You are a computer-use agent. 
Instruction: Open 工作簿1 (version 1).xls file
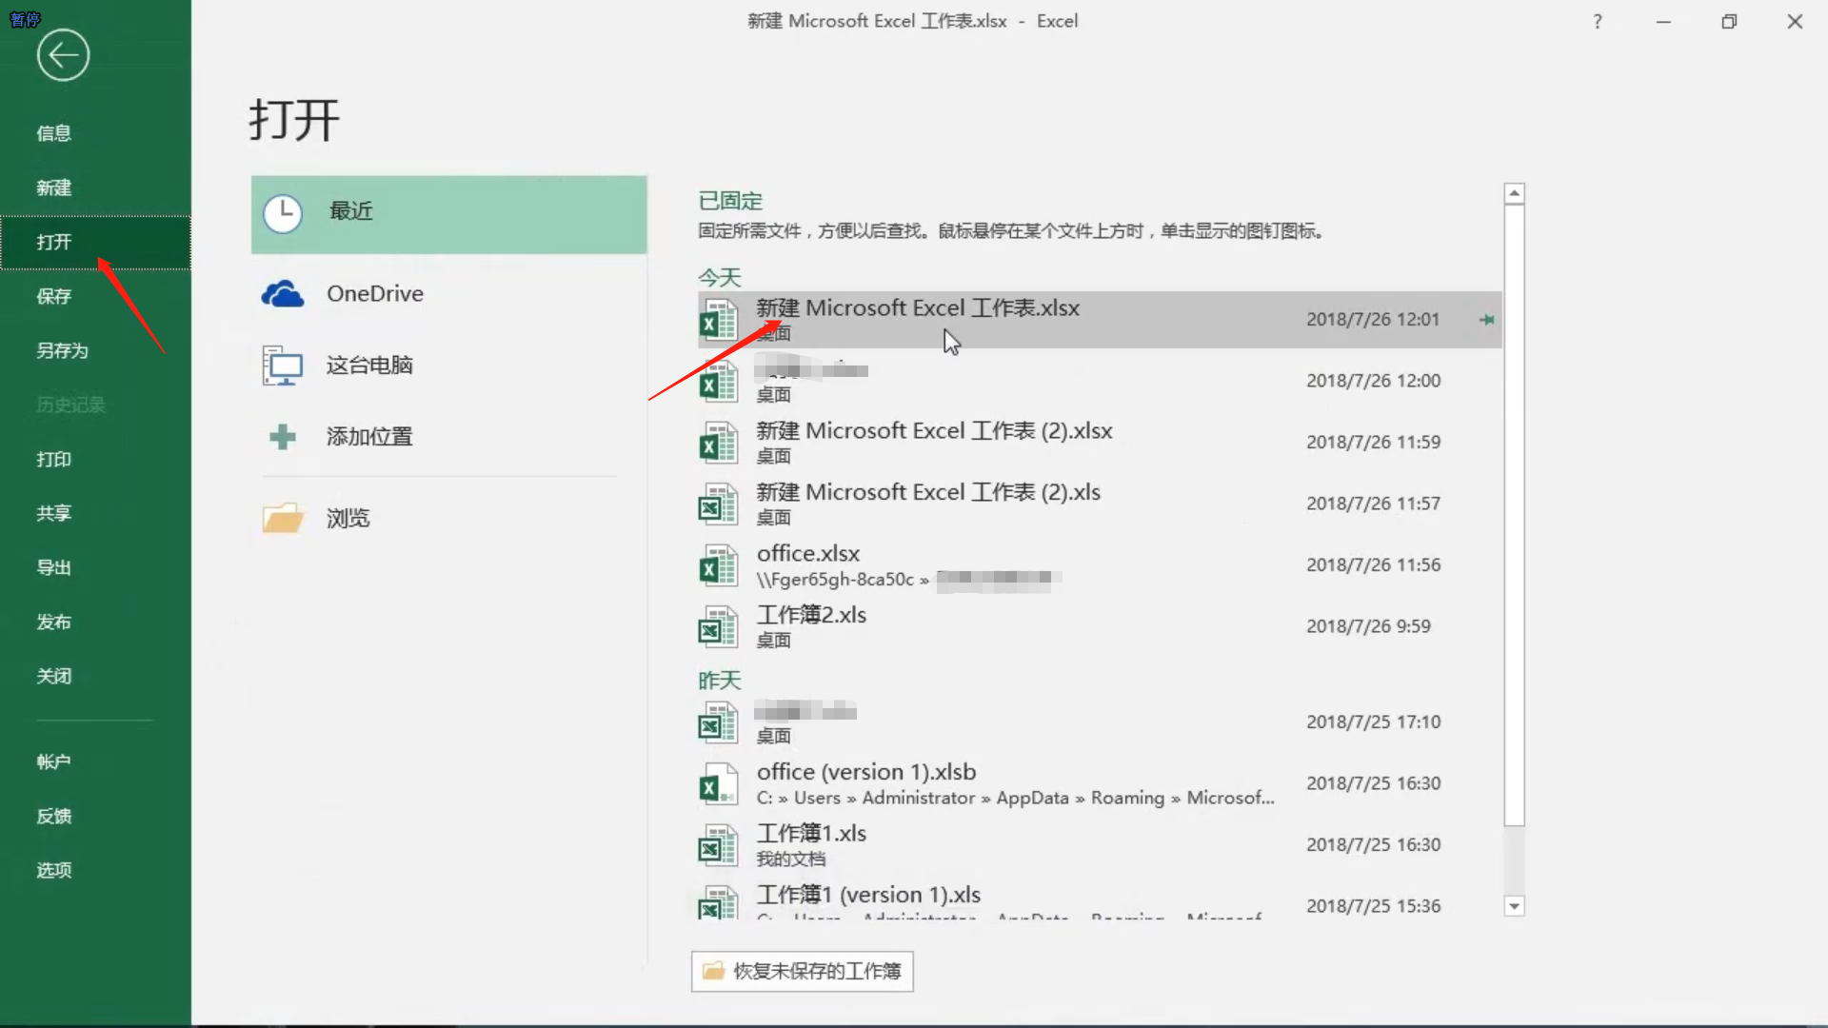(1100, 899)
